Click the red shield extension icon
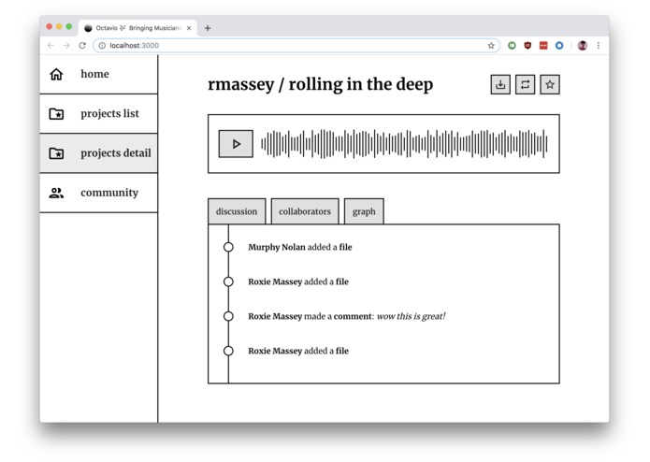The height and width of the screenshot is (462, 650). [527, 46]
